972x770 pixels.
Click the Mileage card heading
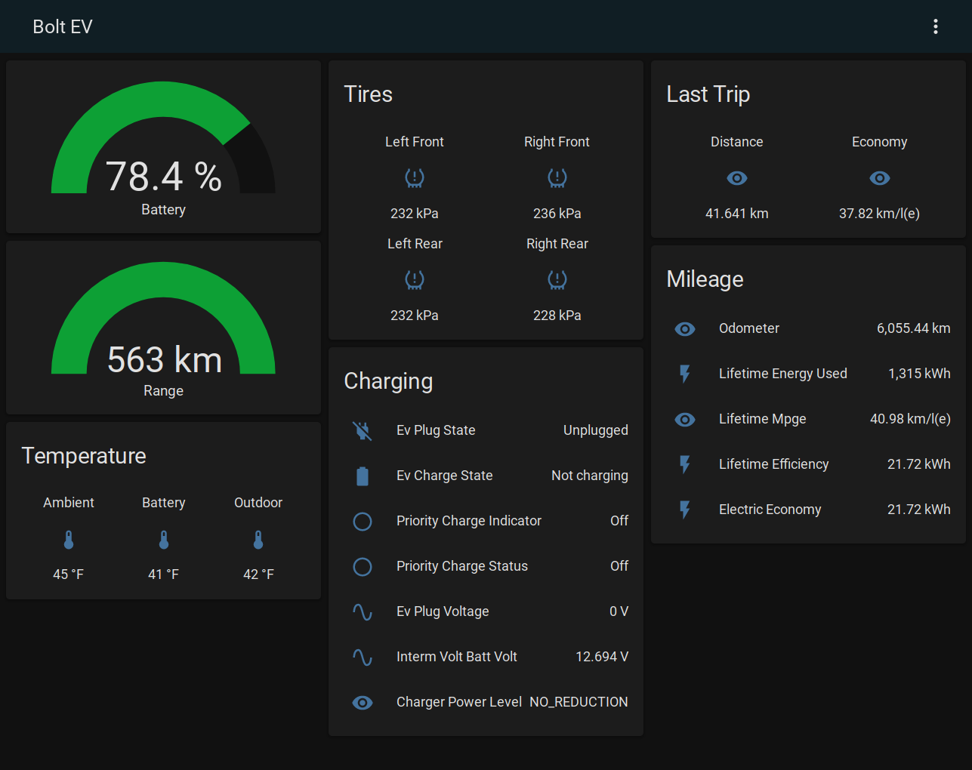coord(705,279)
